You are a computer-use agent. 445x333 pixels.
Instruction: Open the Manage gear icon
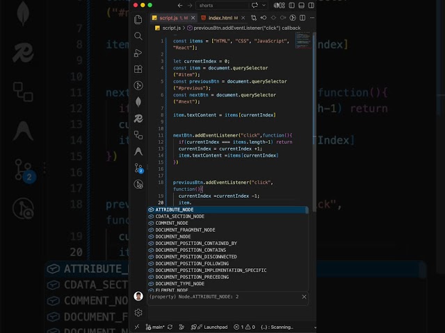tap(138, 313)
